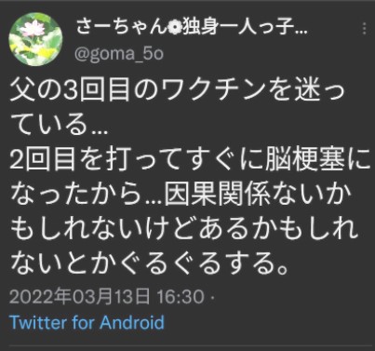Click tweet line starting 父の3回目のワクチン
The image size is (375, 351).
pos(178,91)
